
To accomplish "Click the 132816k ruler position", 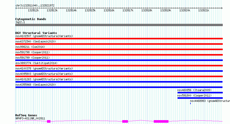I will 109,10.
